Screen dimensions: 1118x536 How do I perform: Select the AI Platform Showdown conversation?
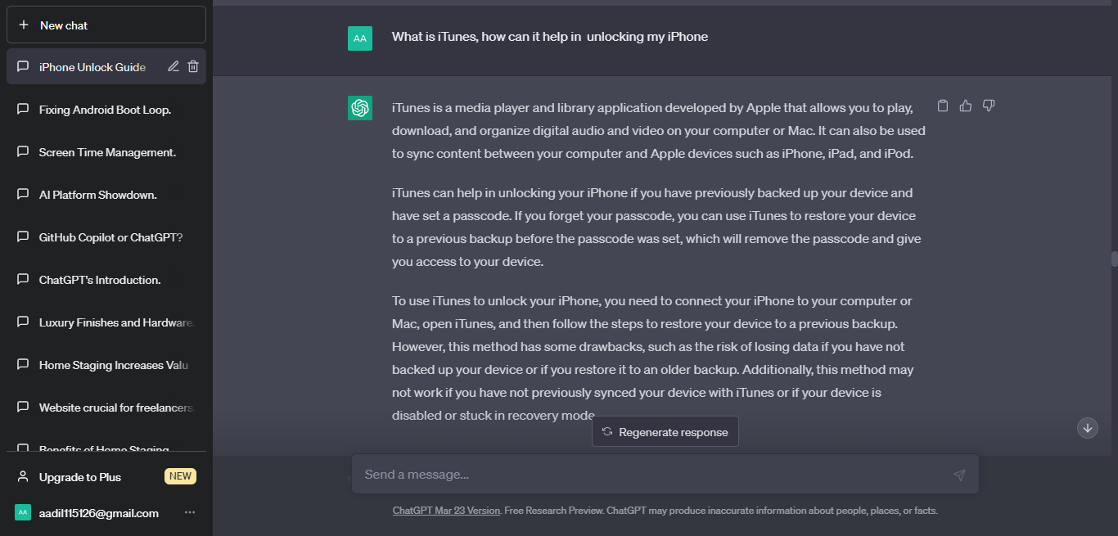pos(98,195)
